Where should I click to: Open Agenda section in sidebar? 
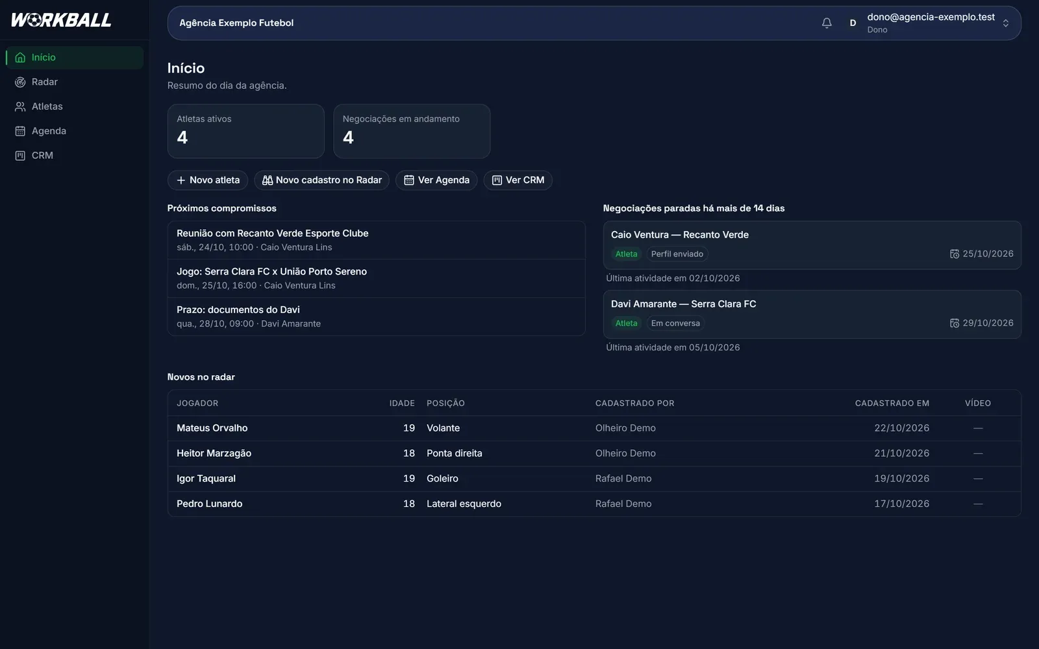point(75,131)
